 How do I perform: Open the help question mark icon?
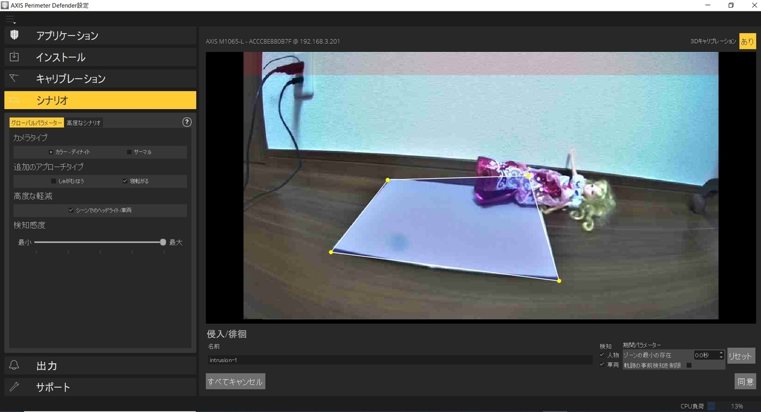point(186,122)
